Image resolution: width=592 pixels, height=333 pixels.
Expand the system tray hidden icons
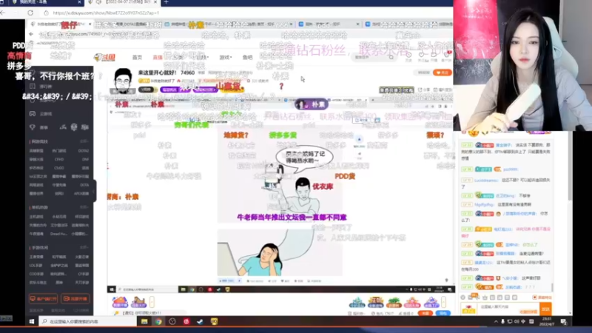pyautogui.click(x=496, y=321)
